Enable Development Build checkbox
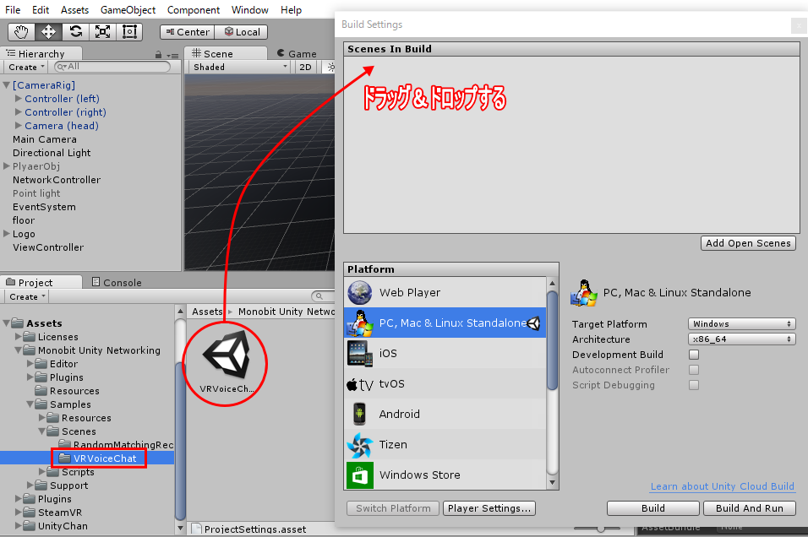808x537 pixels. coord(694,355)
